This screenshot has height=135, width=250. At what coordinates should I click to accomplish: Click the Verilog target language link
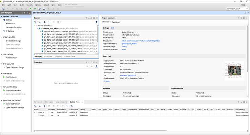point(124,46)
